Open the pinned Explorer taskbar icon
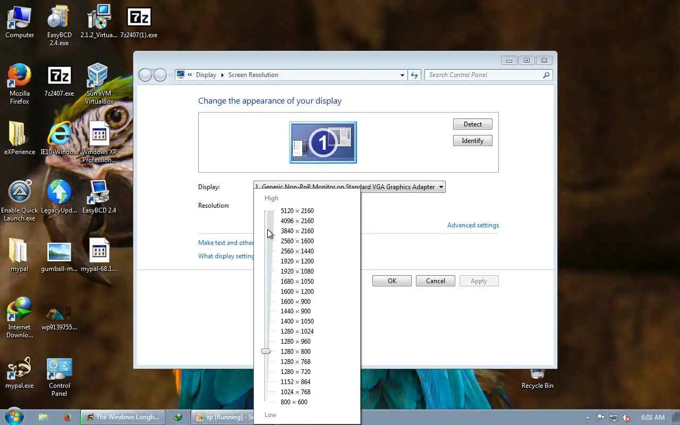The image size is (680, 425). click(x=44, y=417)
